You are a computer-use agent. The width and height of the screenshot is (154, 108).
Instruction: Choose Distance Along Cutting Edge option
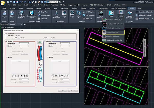(113, 40)
